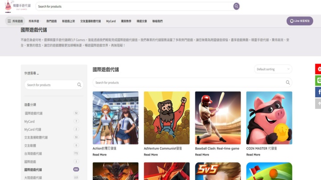321x180 pixels.
Task: Select the 台灣遊戲代儲 category in sidebar
Action: tap(33, 153)
